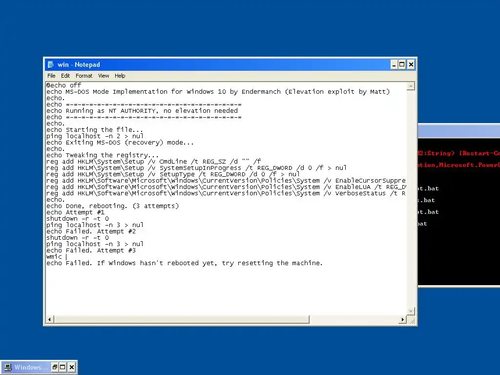Click the 'wmic' line
The height and width of the screenshot is (375, 500).
[x=54, y=257]
